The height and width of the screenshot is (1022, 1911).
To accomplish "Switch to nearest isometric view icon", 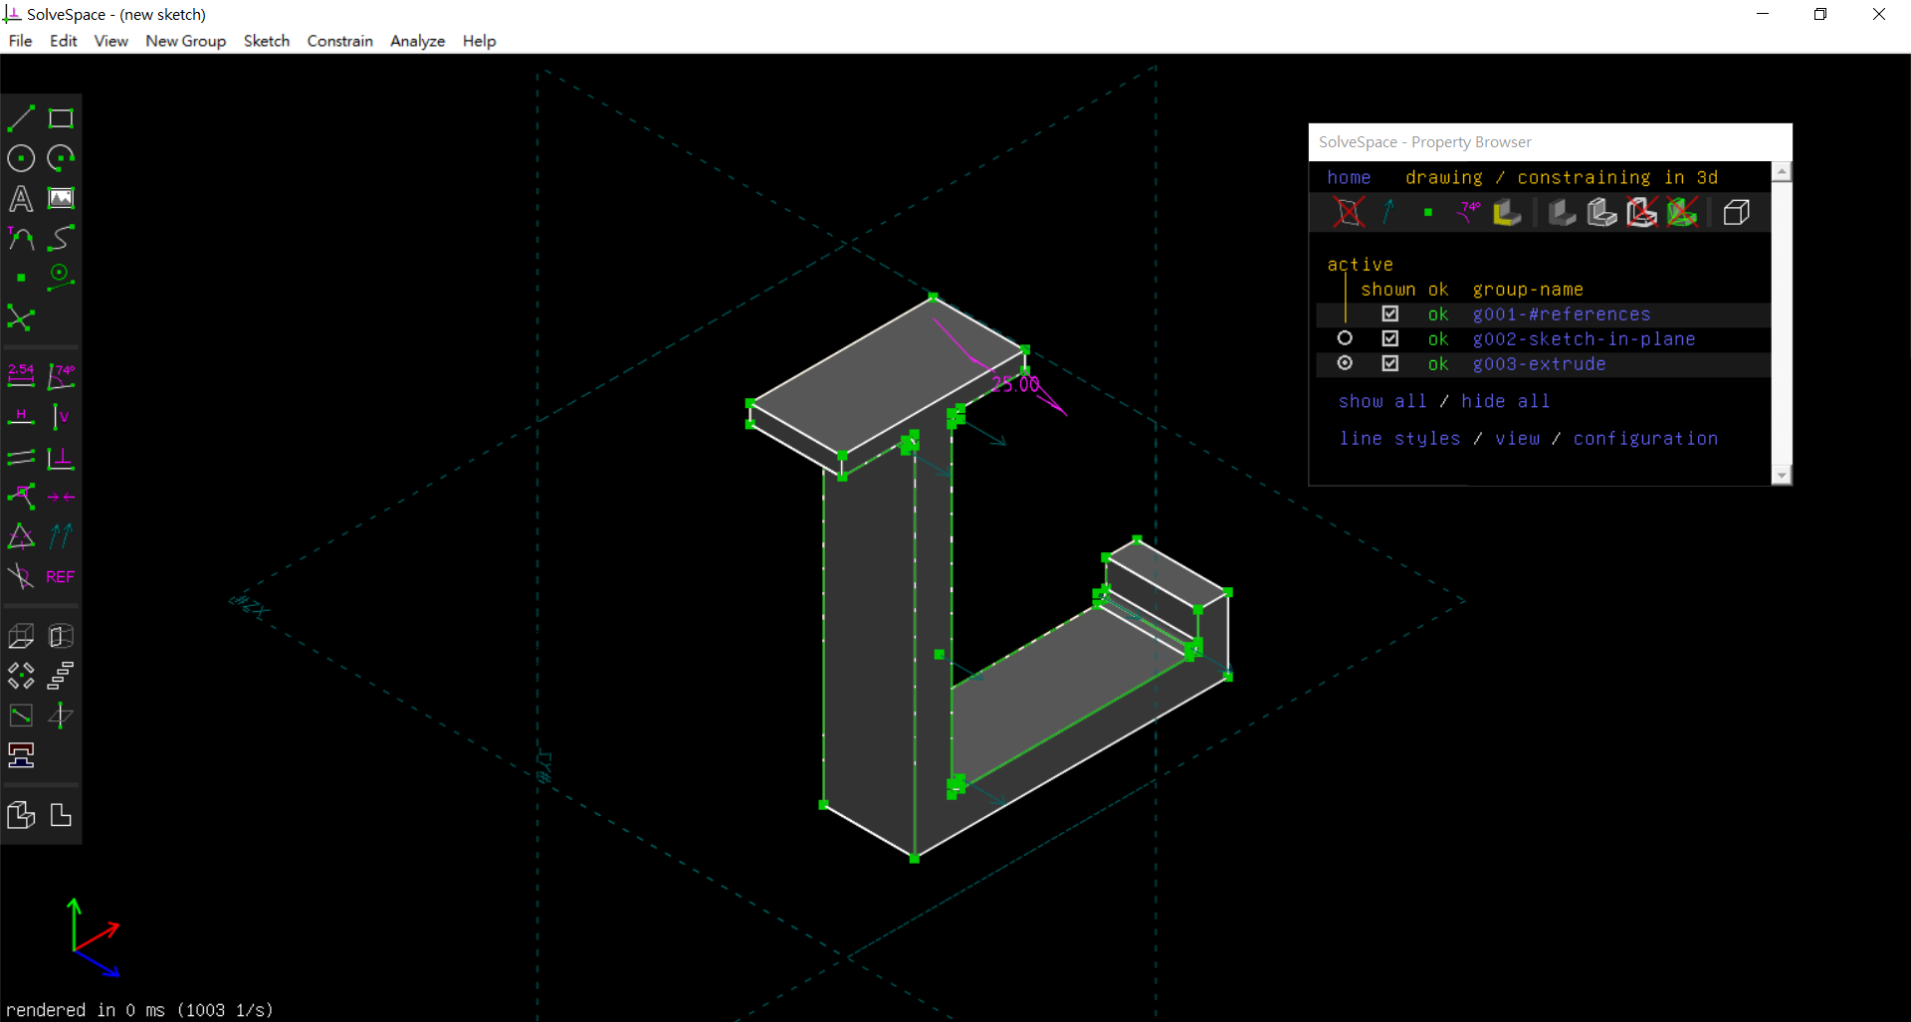I will coord(21,815).
